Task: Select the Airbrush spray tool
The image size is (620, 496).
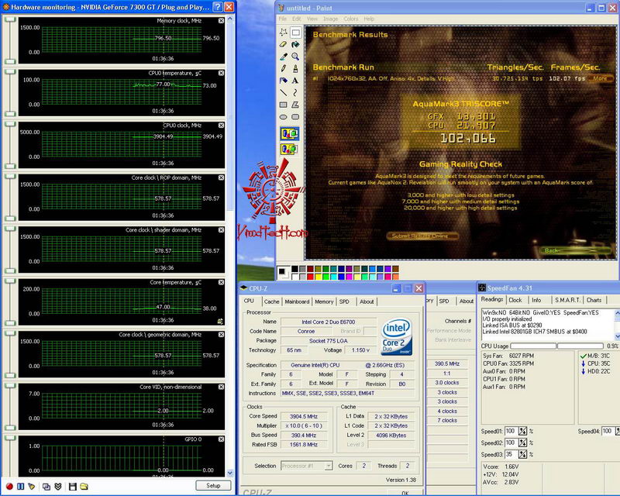Action: point(284,81)
